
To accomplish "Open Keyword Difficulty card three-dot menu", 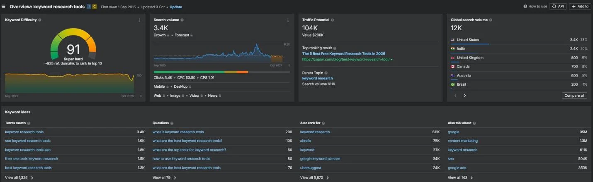I will click(139, 20).
